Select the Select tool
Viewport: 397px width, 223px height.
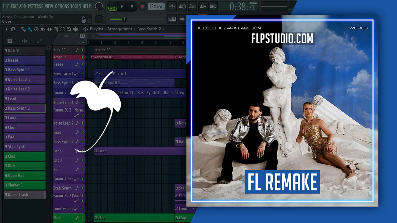point(62,29)
